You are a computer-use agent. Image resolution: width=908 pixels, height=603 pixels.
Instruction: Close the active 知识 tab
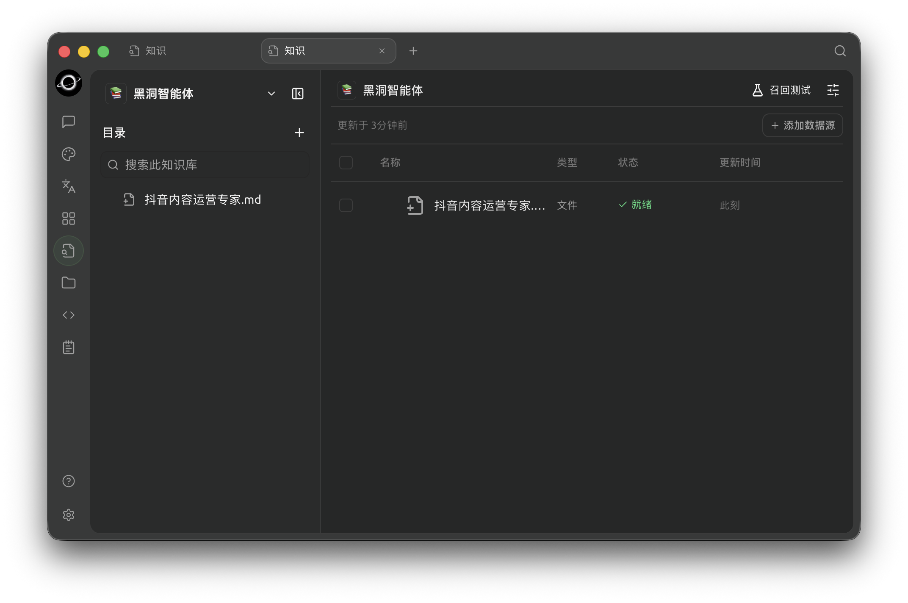382,51
